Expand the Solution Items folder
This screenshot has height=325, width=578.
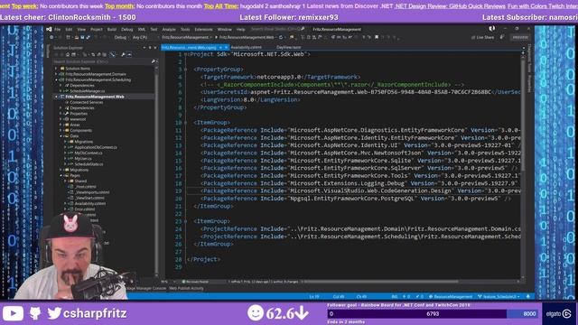tap(56, 69)
